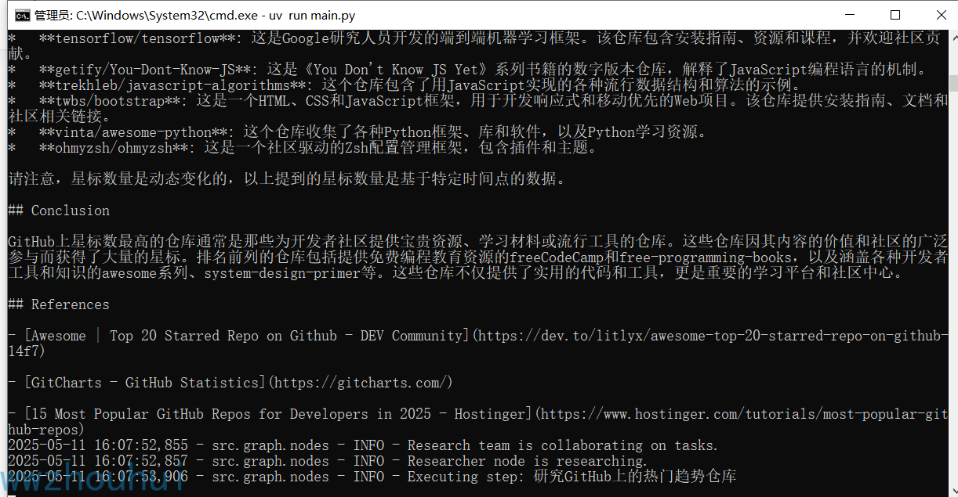Click the dev.to/litlyx reference URL
The image size is (958, 497).
pyautogui.click(x=478, y=344)
